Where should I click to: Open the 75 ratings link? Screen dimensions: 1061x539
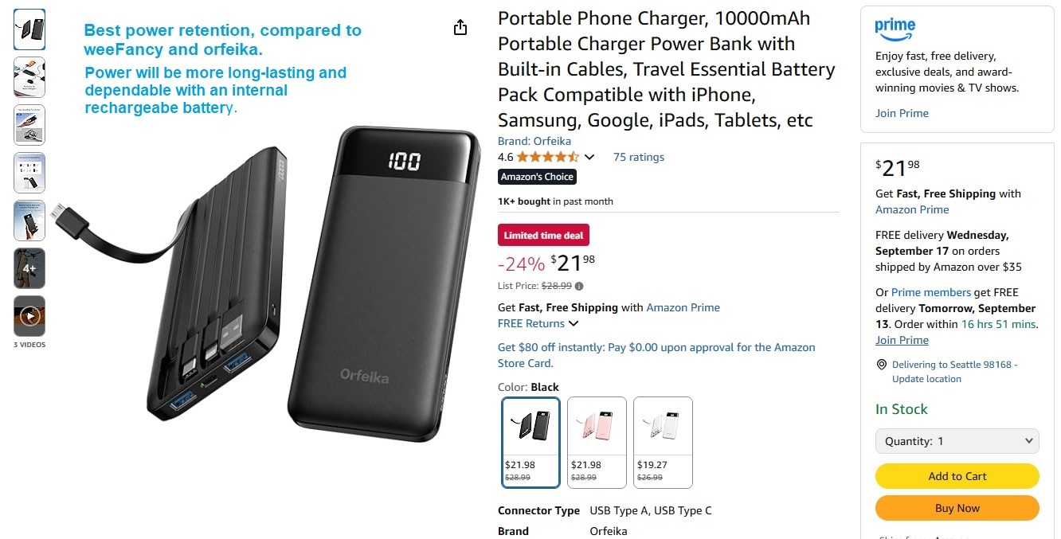(638, 157)
